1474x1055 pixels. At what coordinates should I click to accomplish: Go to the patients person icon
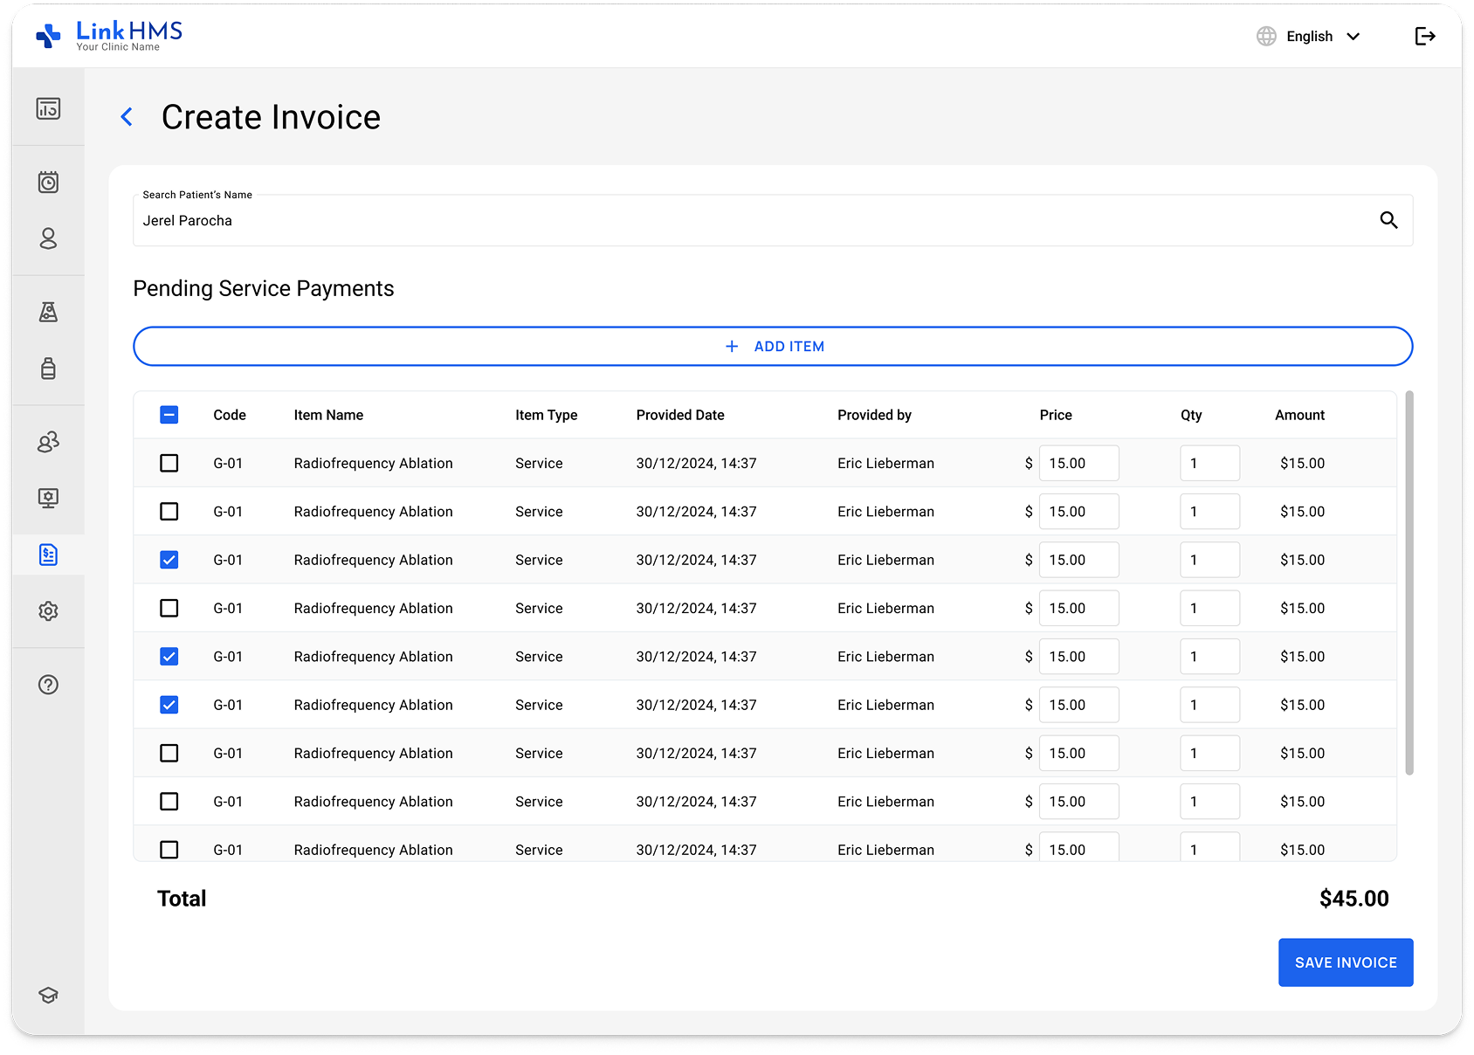tap(48, 238)
